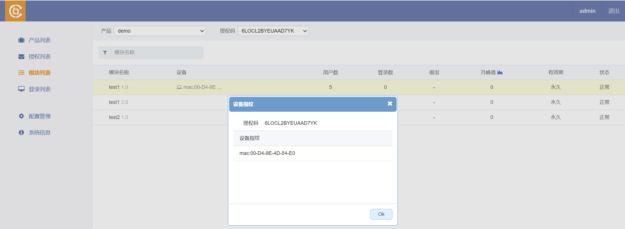Image resolution: width=625 pixels, height=229 pixels.
Task: Select the test1 2.0 row
Action: (359, 102)
